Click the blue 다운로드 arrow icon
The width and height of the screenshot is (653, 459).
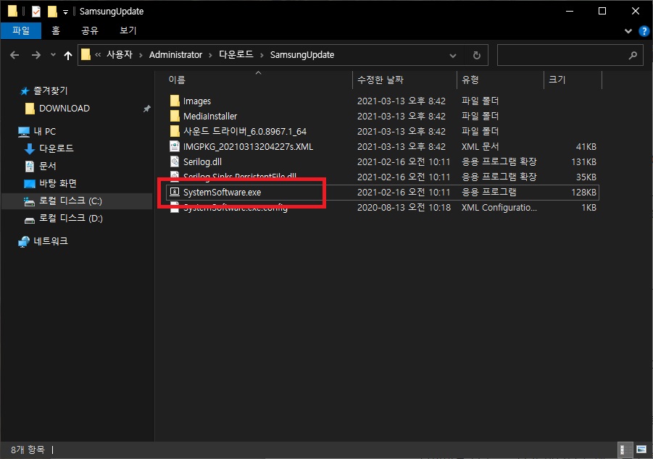[29, 148]
